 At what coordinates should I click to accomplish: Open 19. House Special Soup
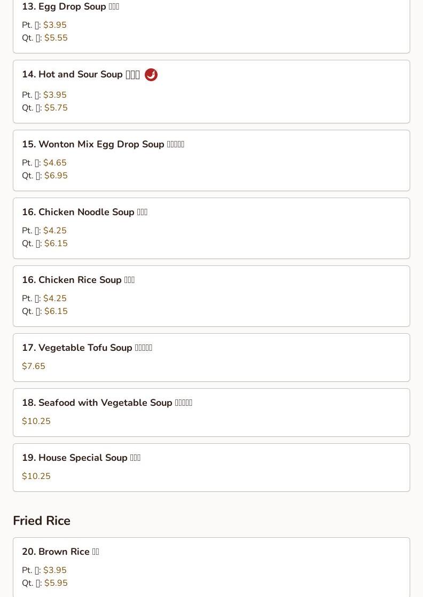[x=81, y=458]
